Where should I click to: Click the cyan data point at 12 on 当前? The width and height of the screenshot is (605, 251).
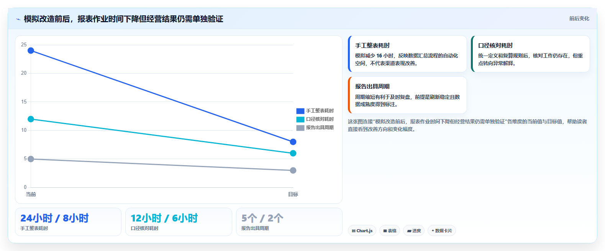pos(31,119)
